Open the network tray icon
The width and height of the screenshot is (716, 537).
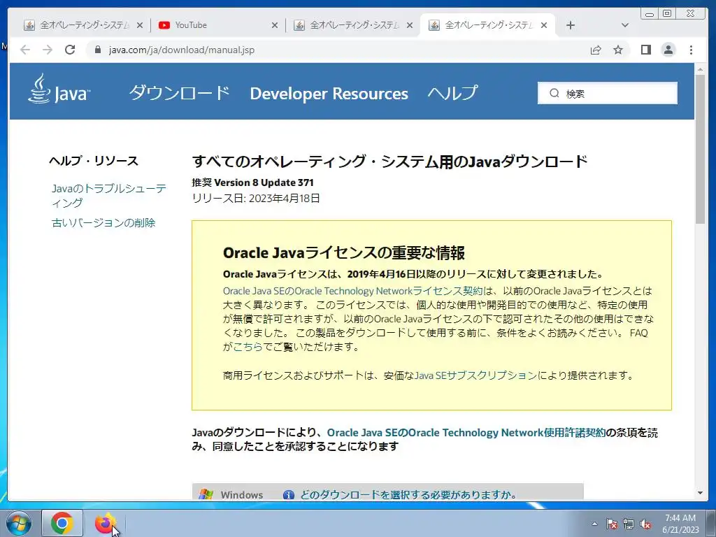coord(629,524)
